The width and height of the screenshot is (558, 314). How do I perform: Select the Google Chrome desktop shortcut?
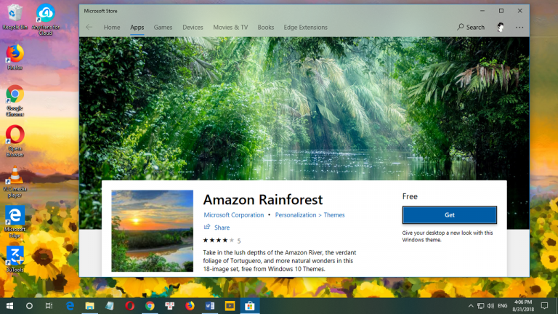(15, 100)
